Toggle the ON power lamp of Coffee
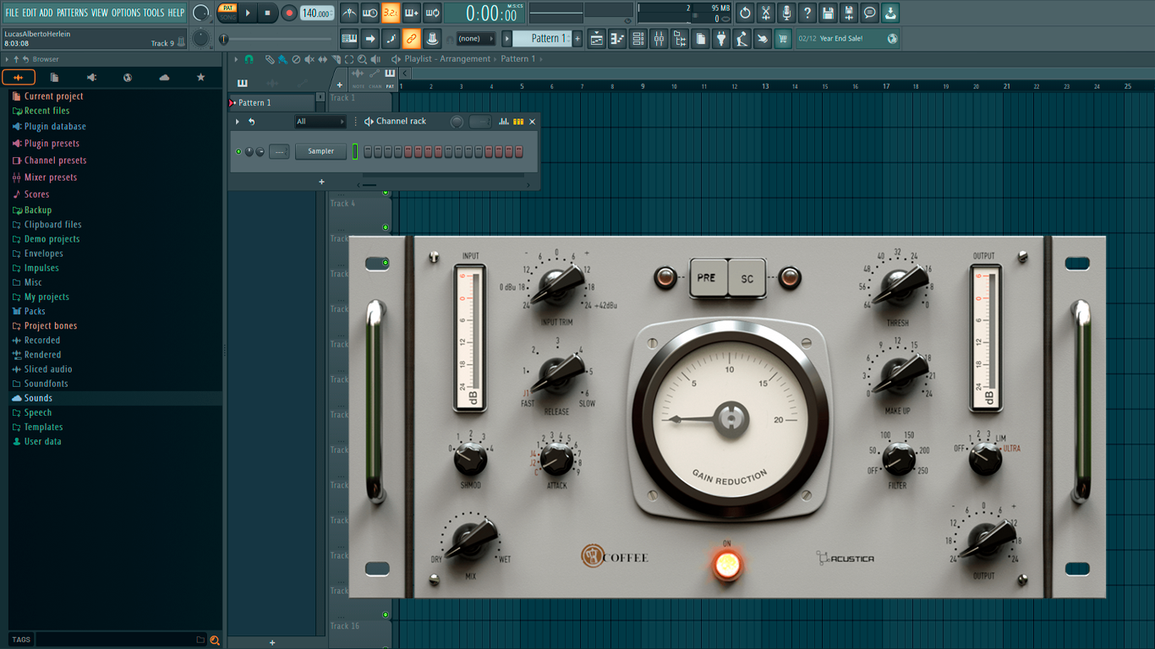 [x=727, y=565]
